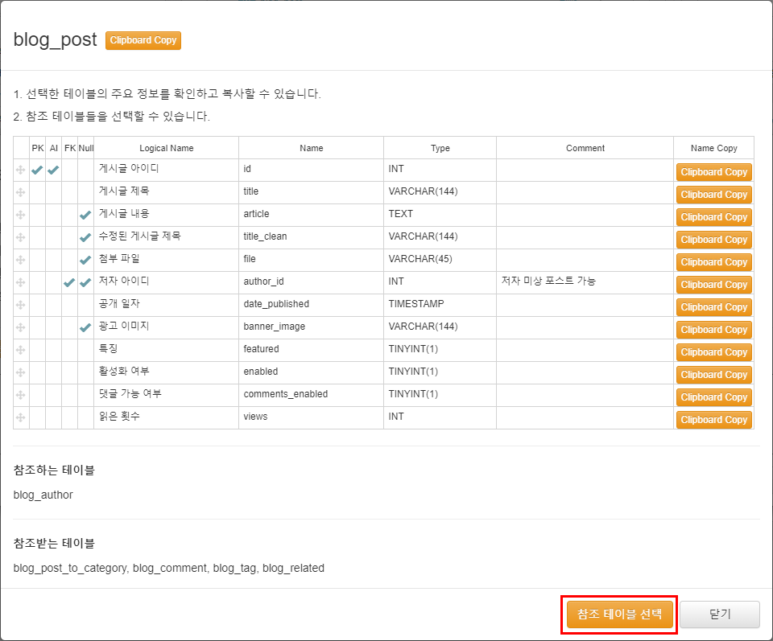Click the drag handle beside the article row
Screen dimensions: 773x641
point(21,216)
